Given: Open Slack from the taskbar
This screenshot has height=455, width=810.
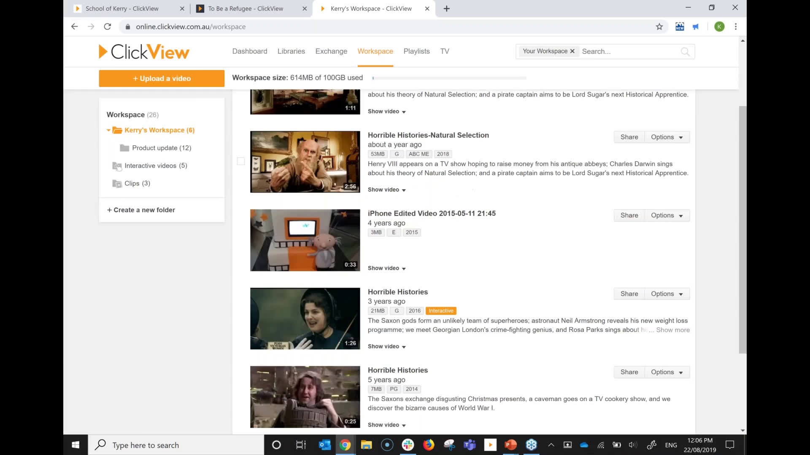Looking at the screenshot, I should [x=408, y=445].
